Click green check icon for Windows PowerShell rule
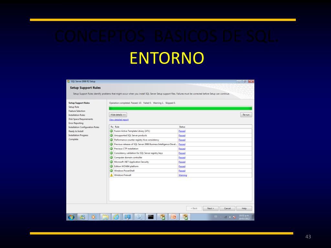 coord(111,170)
